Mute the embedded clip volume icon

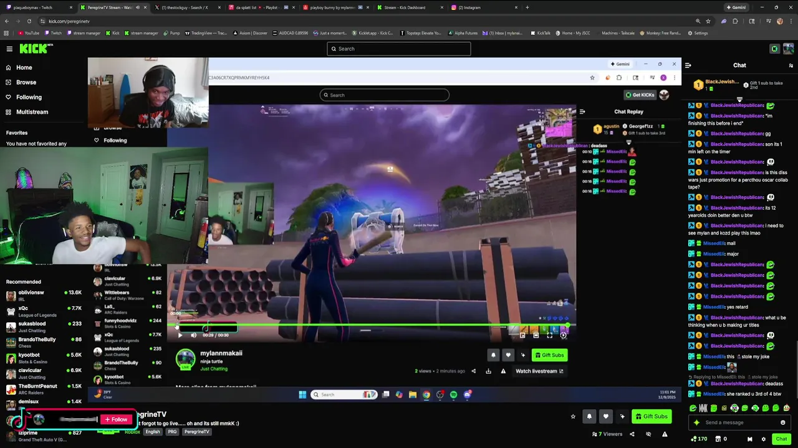point(193,335)
